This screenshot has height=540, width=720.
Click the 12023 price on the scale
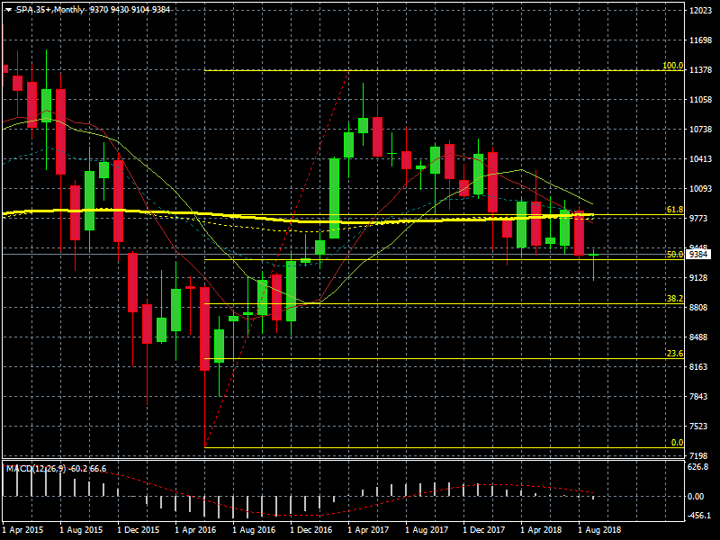[x=700, y=11]
